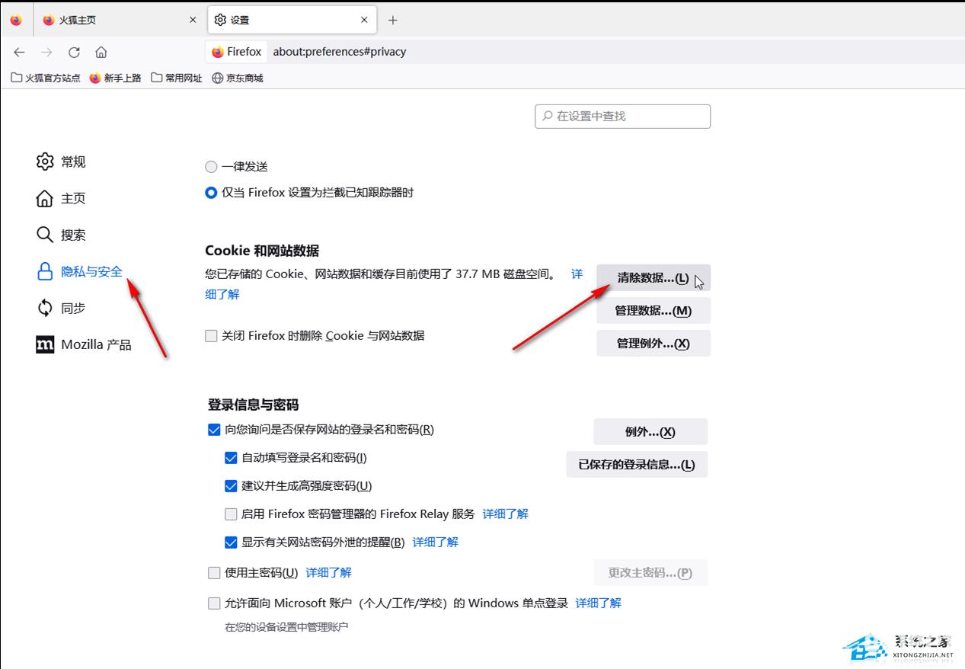The width and height of the screenshot is (965, 669).
Task: Open the 新手上路 bookmark
Action: click(x=115, y=78)
